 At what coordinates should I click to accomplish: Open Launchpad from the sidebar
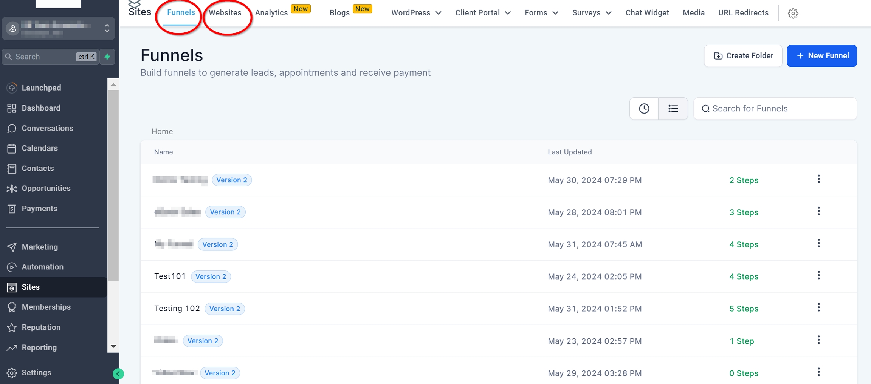(41, 88)
